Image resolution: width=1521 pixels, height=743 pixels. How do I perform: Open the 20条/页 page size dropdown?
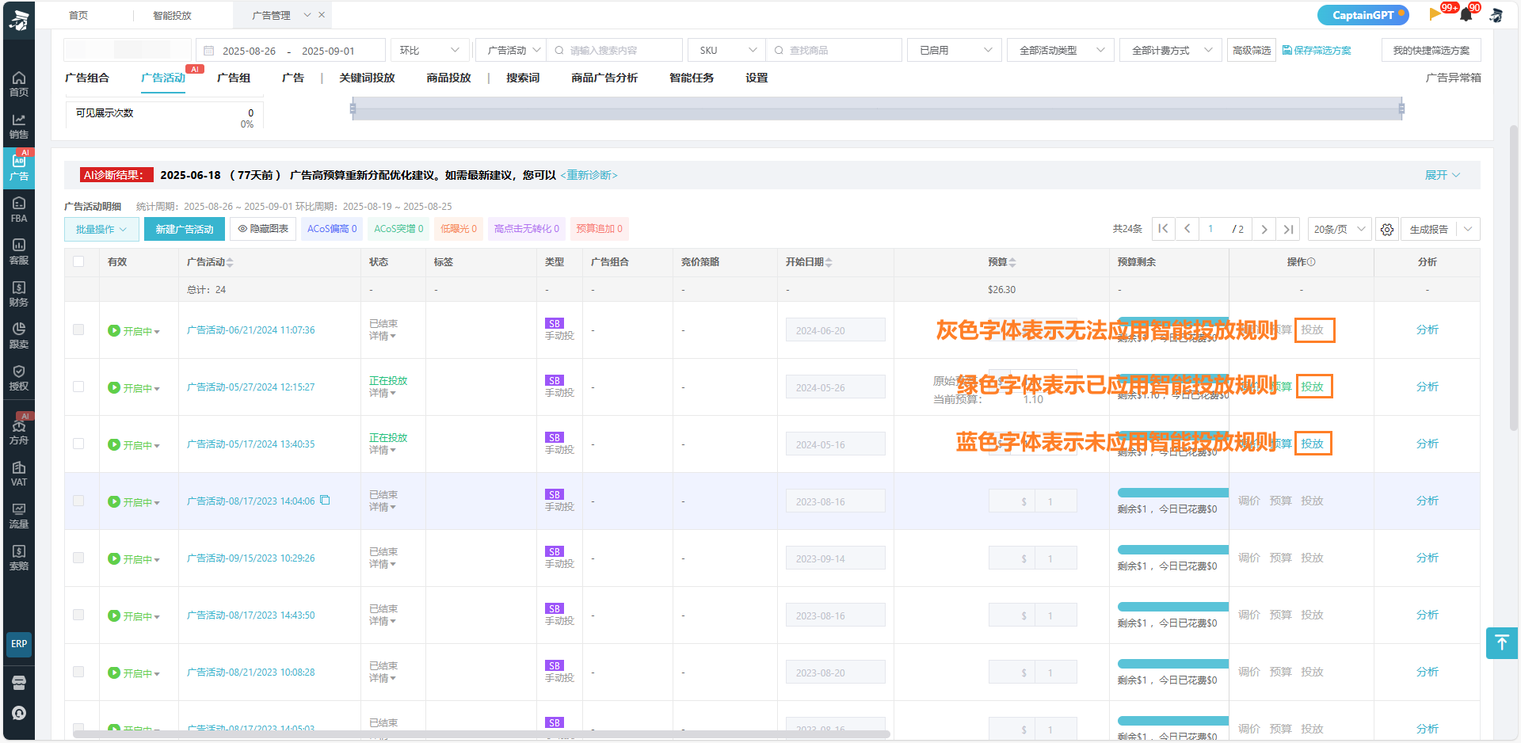coord(1339,229)
